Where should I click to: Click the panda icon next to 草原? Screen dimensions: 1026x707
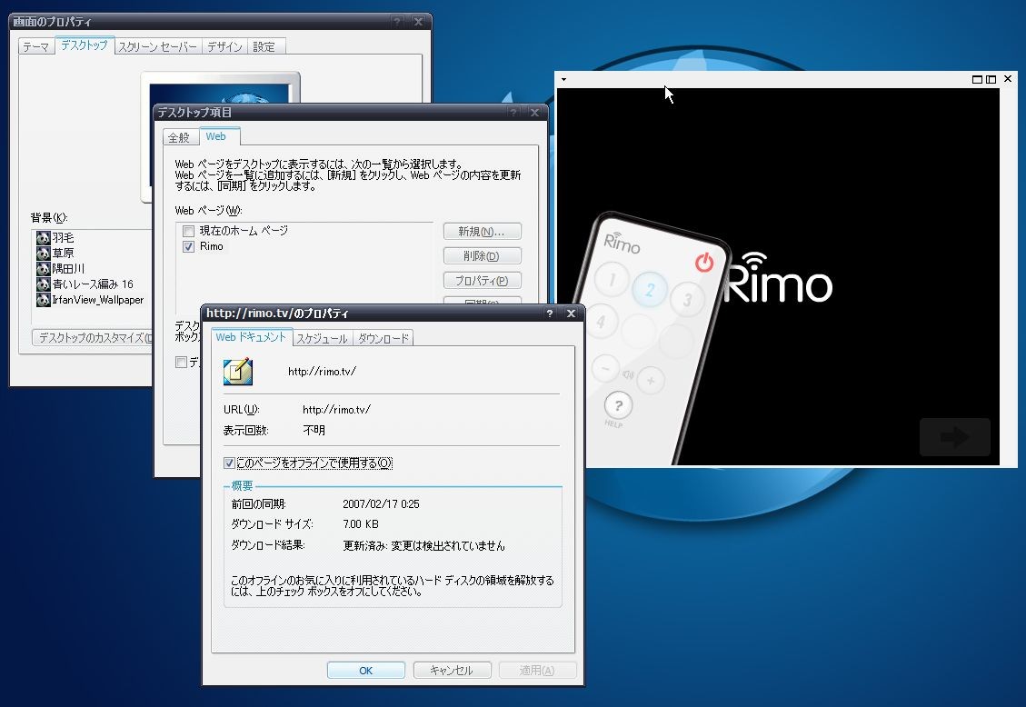click(x=44, y=254)
